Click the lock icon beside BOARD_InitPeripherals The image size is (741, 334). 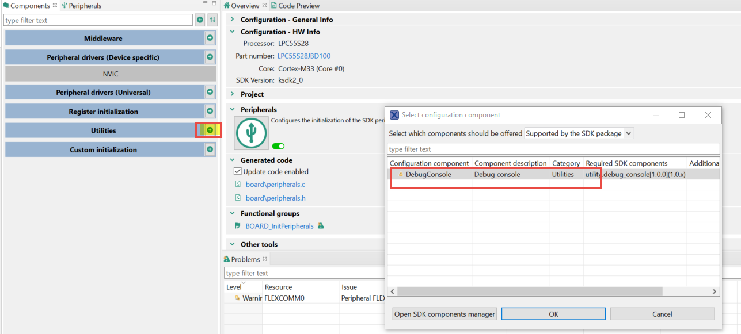pyautogui.click(x=321, y=226)
